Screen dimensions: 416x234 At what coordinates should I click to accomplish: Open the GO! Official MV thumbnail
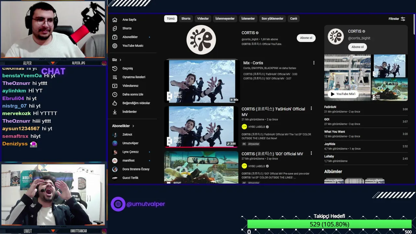(x=201, y=167)
